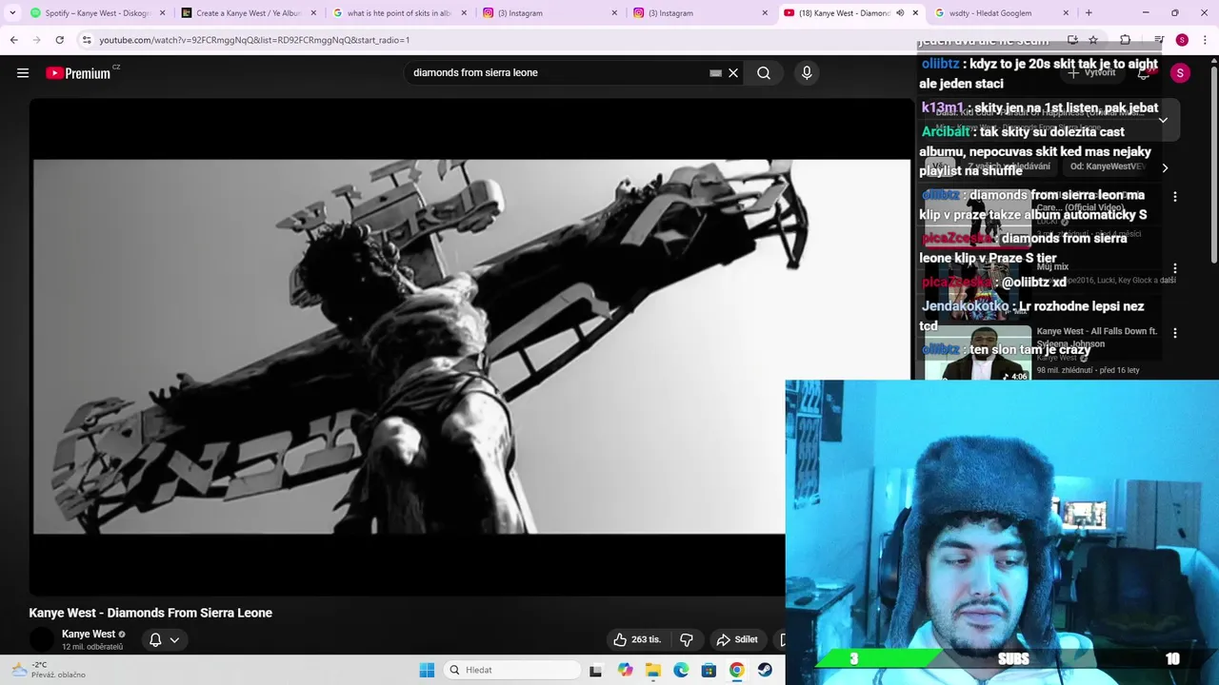Toggle the notification bell for Kanye West
The image size is (1219, 685).
[x=155, y=639]
